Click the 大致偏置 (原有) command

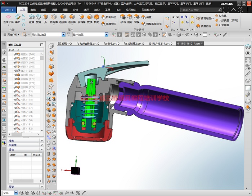point(226,21)
